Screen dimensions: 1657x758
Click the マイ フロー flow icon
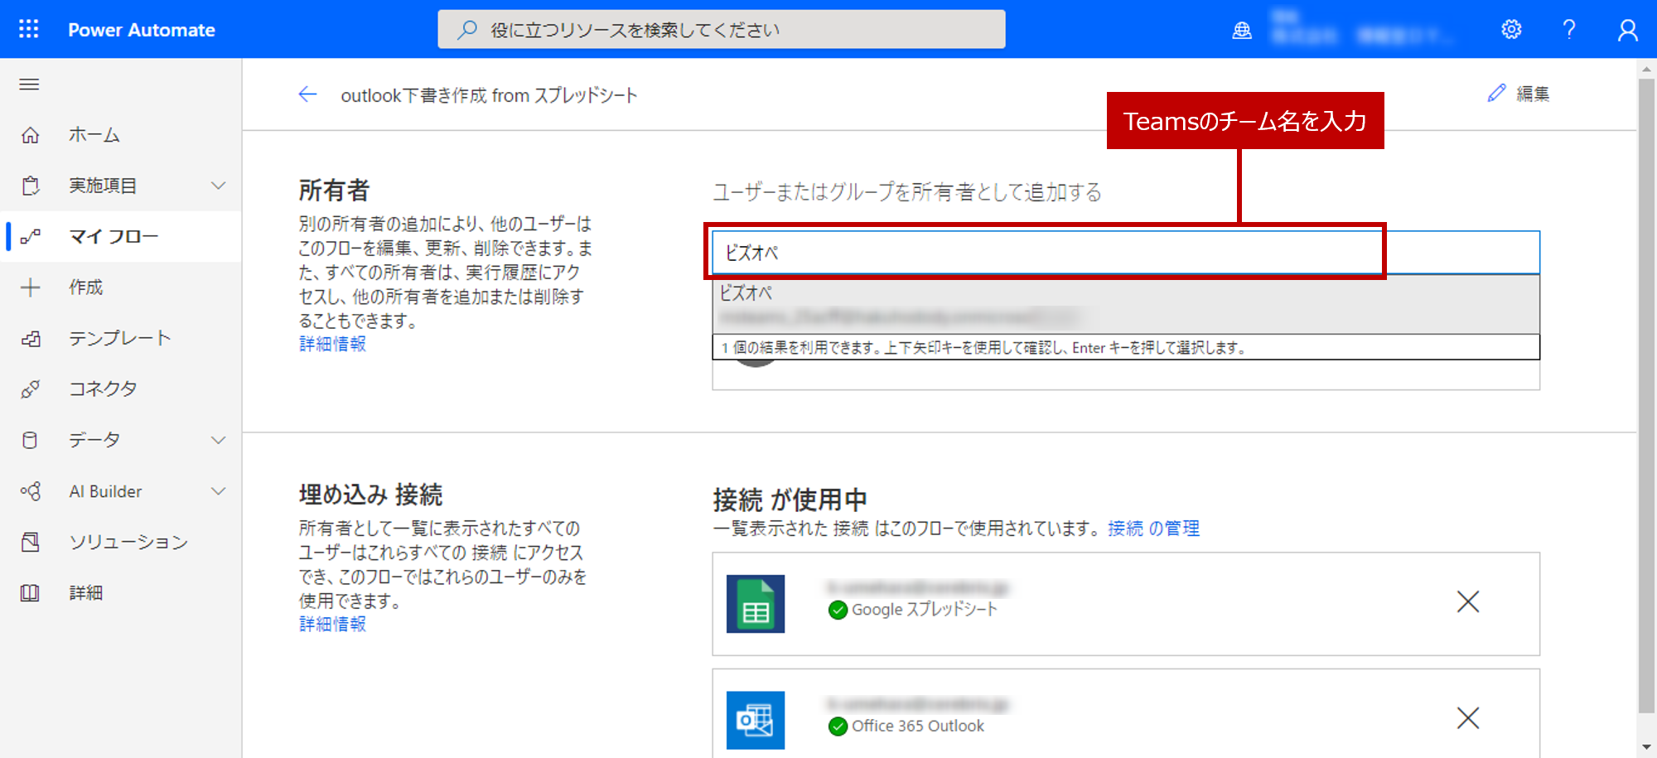click(31, 237)
